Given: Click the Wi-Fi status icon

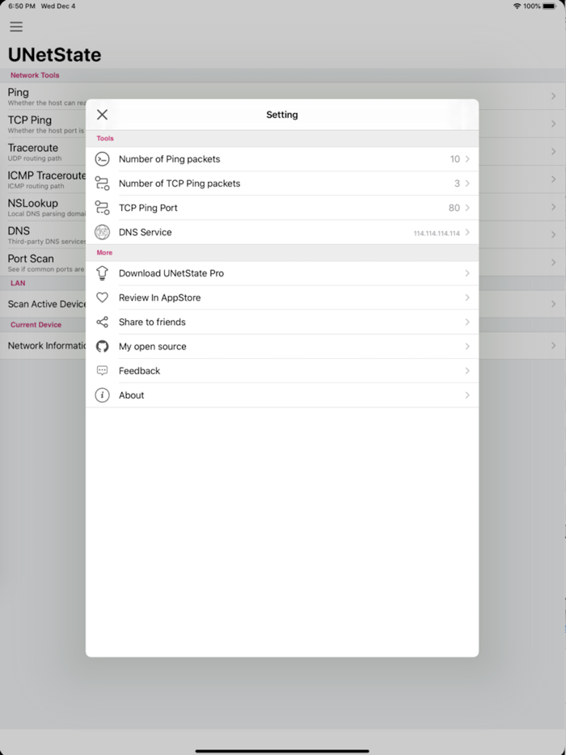Looking at the screenshot, I should pyautogui.click(x=517, y=6).
